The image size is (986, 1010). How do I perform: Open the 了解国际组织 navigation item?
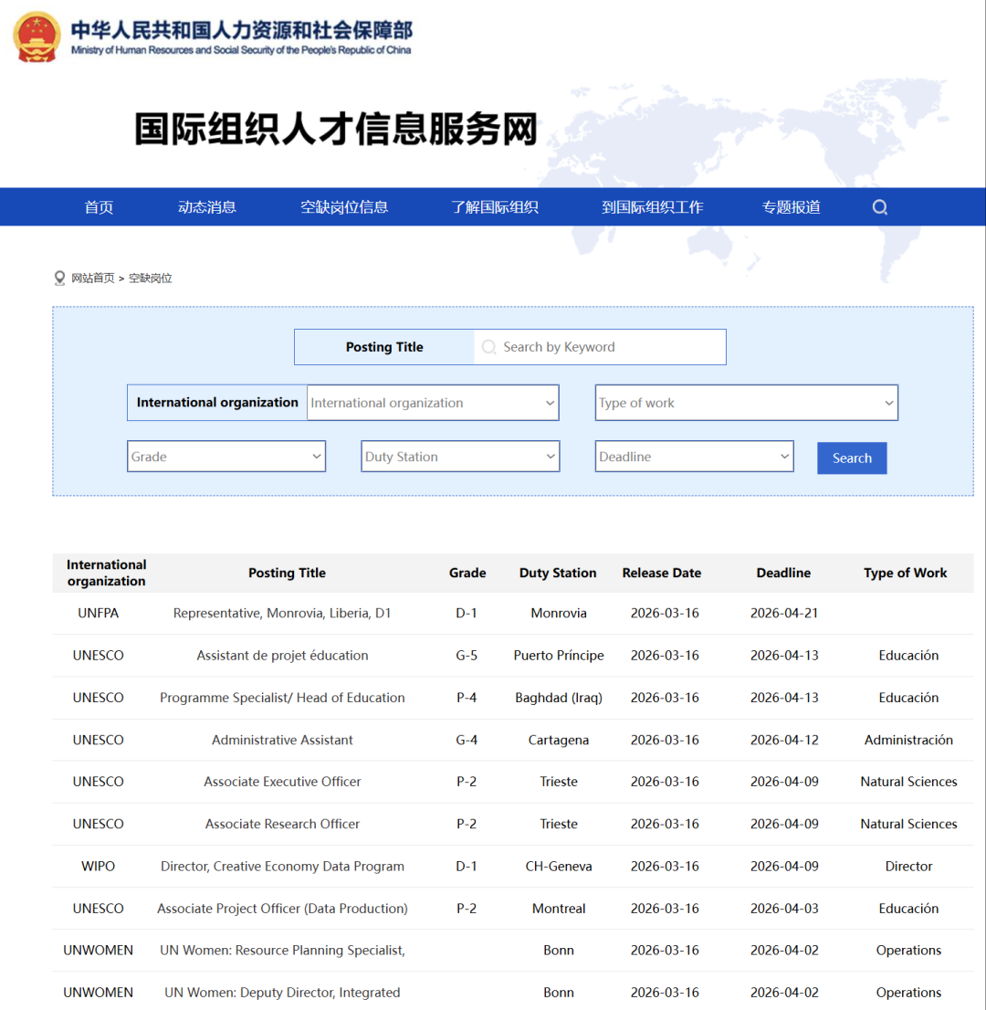pos(495,206)
